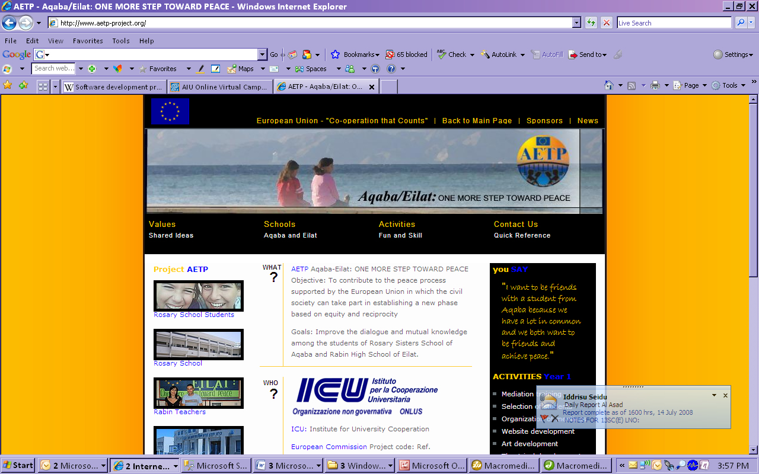This screenshot has width=759, height=474.
Task: Click the RSS feeds icon
Action: pos(632,85)
